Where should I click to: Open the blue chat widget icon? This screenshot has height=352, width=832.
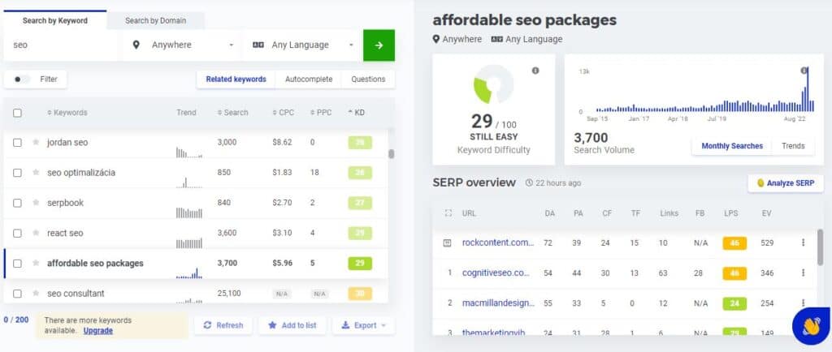coord(812,326)
